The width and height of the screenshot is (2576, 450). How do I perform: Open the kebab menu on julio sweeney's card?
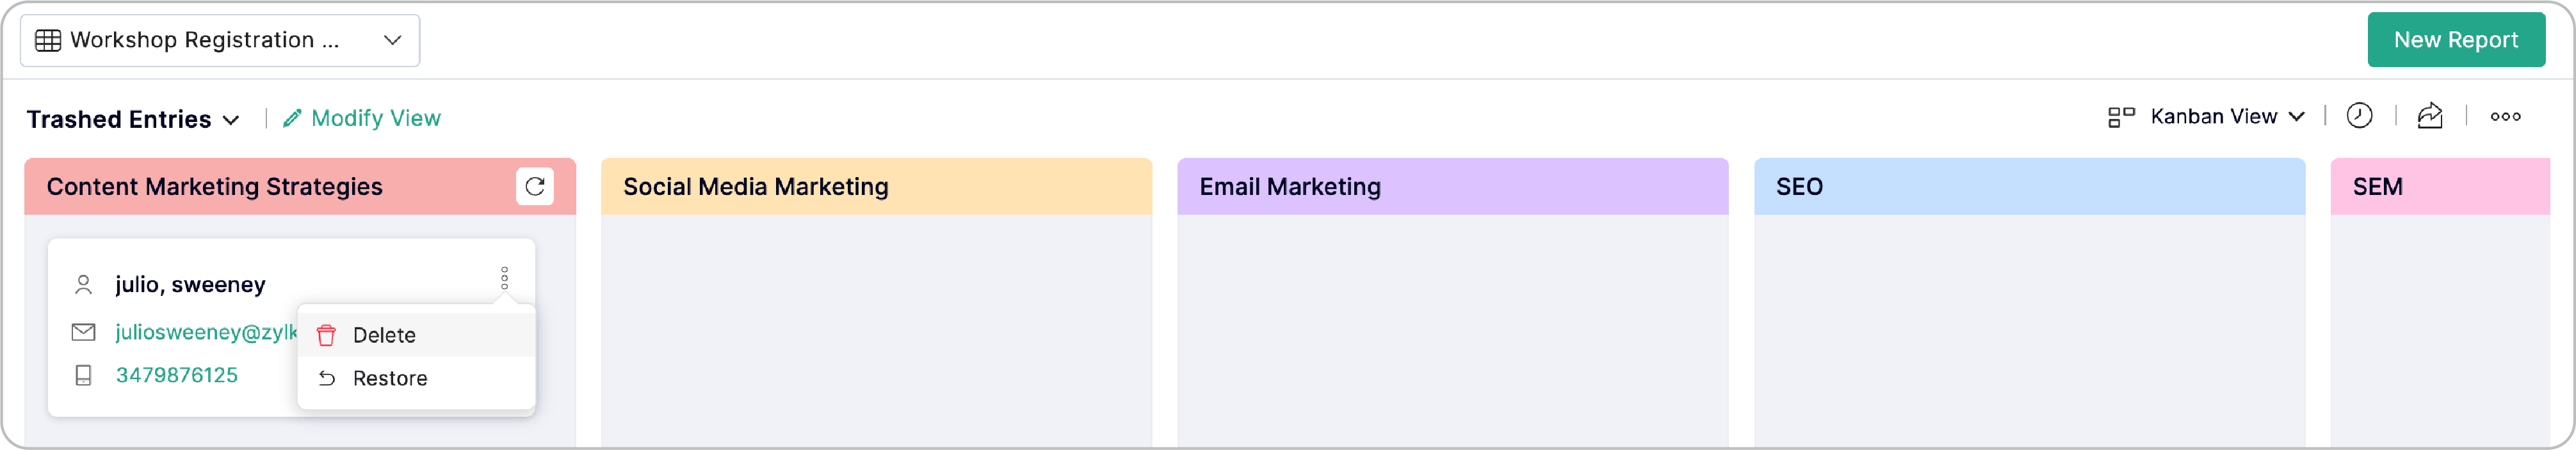point(506,276)
